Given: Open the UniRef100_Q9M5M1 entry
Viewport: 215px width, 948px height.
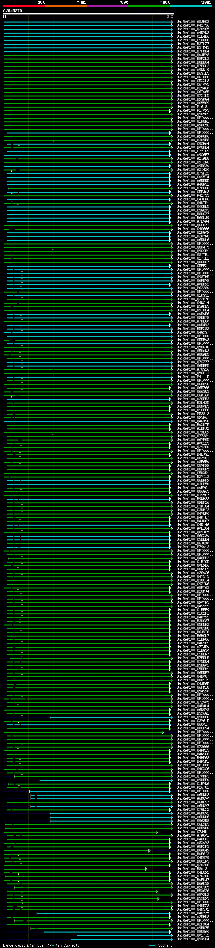Looking at the screenshot, I should tap(193, 114).
